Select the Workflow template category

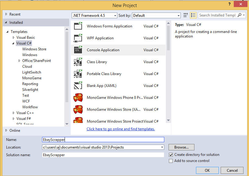[x=30, y=107]
